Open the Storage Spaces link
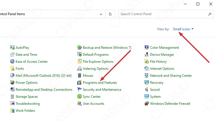 27,97
